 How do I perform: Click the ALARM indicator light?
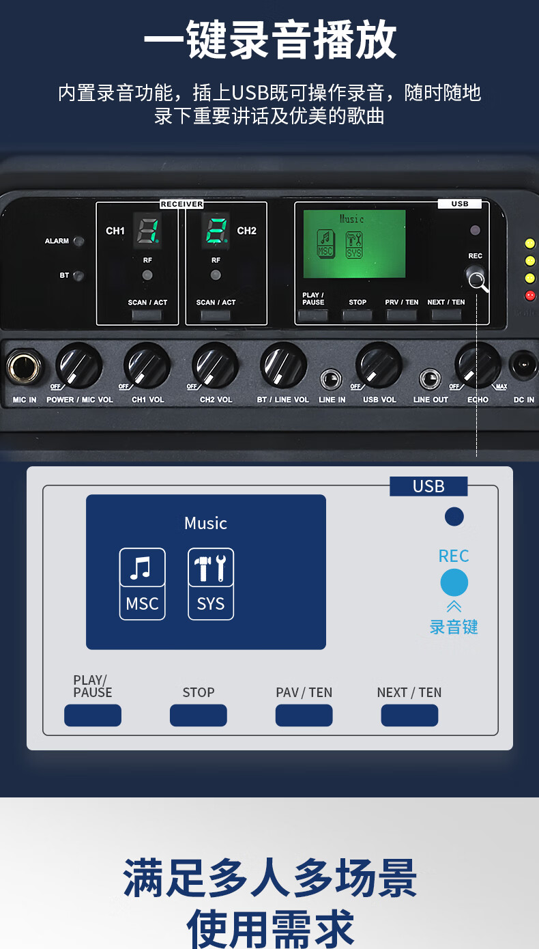click(79, 241)
